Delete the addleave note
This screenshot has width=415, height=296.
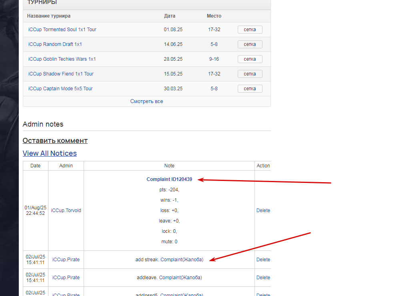click(263, 278)
